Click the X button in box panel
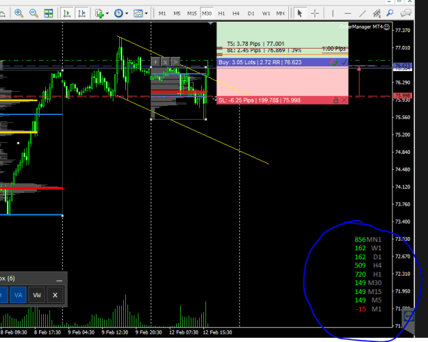Image resolution: width=428 pixels, height=342 pixels. [55, 295]
